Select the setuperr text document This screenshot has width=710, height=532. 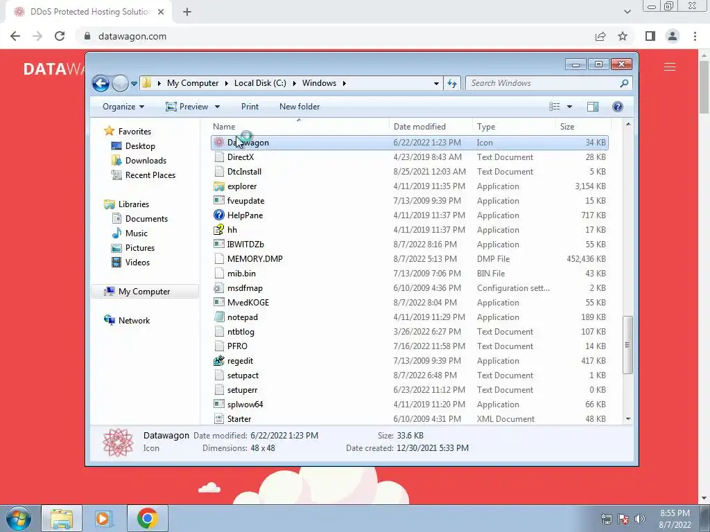pyautogui.click(x=409, y=390)
